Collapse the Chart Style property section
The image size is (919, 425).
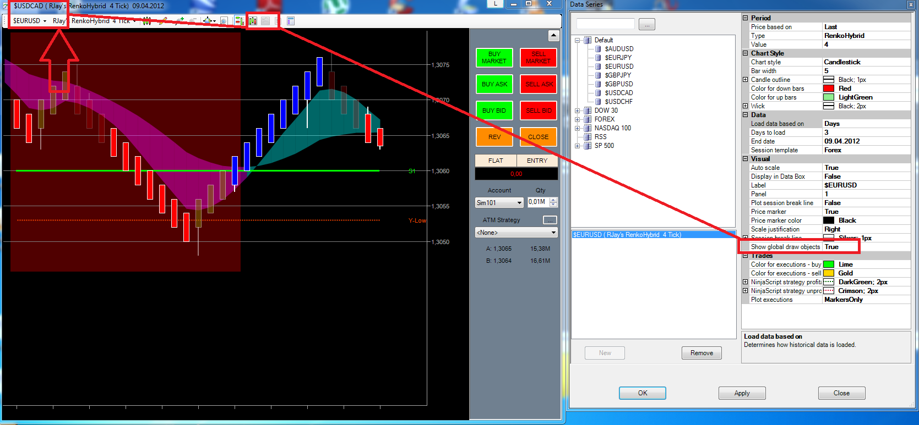[746, 53]
